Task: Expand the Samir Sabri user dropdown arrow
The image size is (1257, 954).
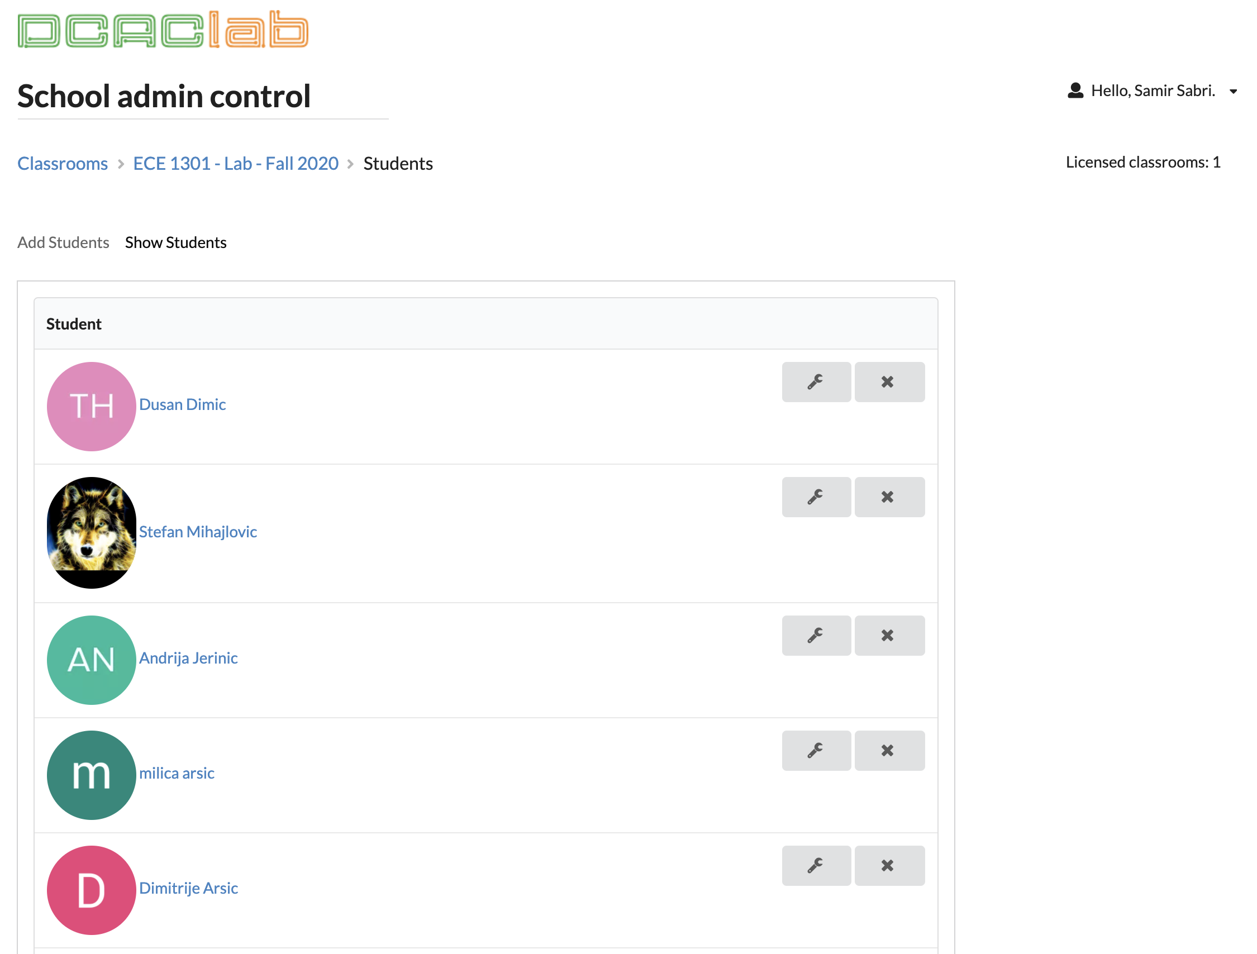Action: point(1233,92)
